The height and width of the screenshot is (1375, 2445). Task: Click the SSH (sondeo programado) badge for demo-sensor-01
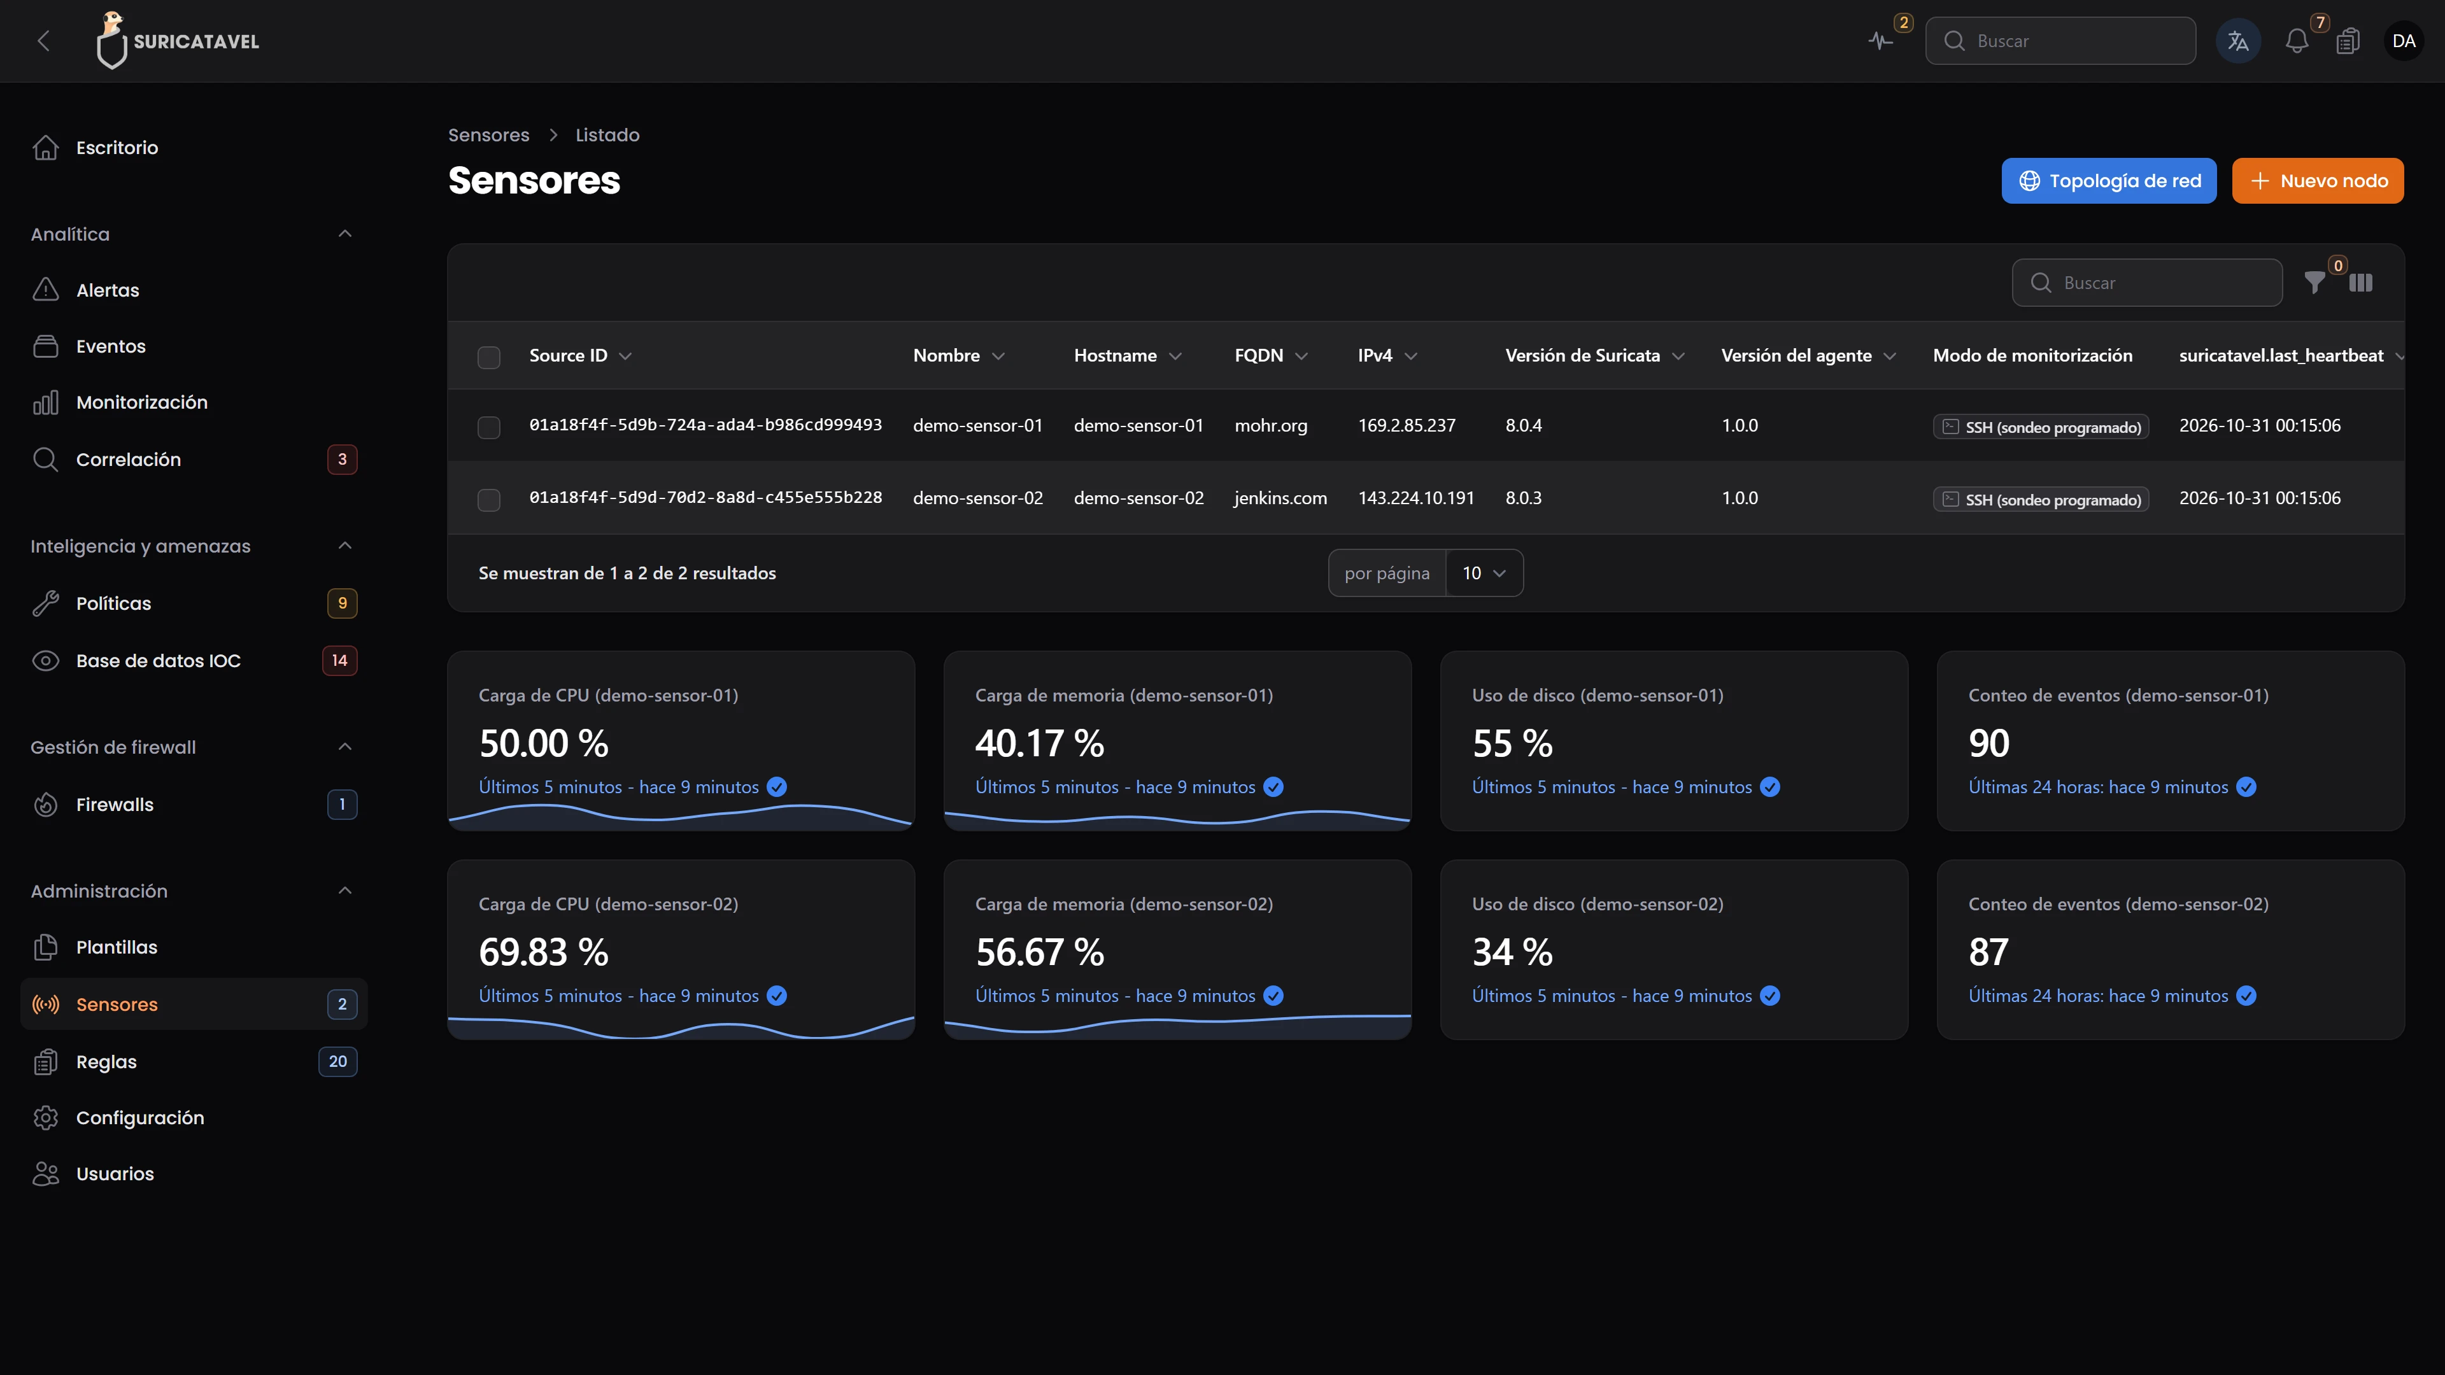pos(2041,427)
